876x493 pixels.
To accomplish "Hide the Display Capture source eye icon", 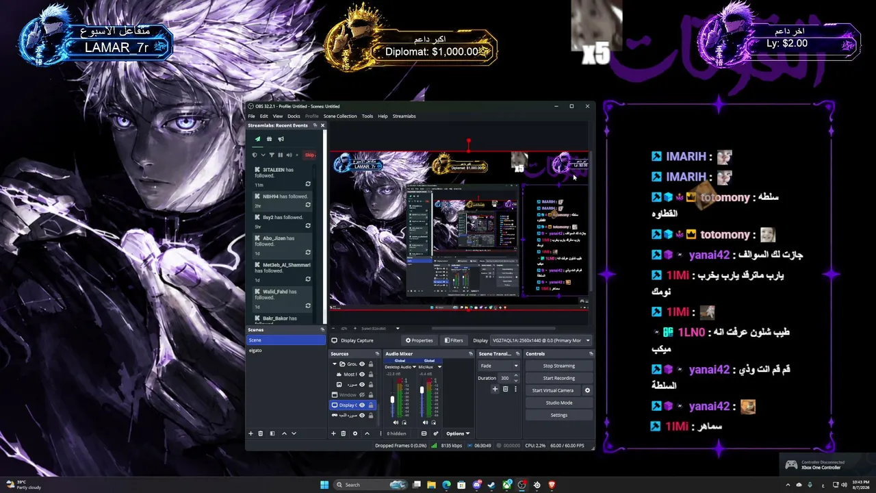I will (362, 405).
